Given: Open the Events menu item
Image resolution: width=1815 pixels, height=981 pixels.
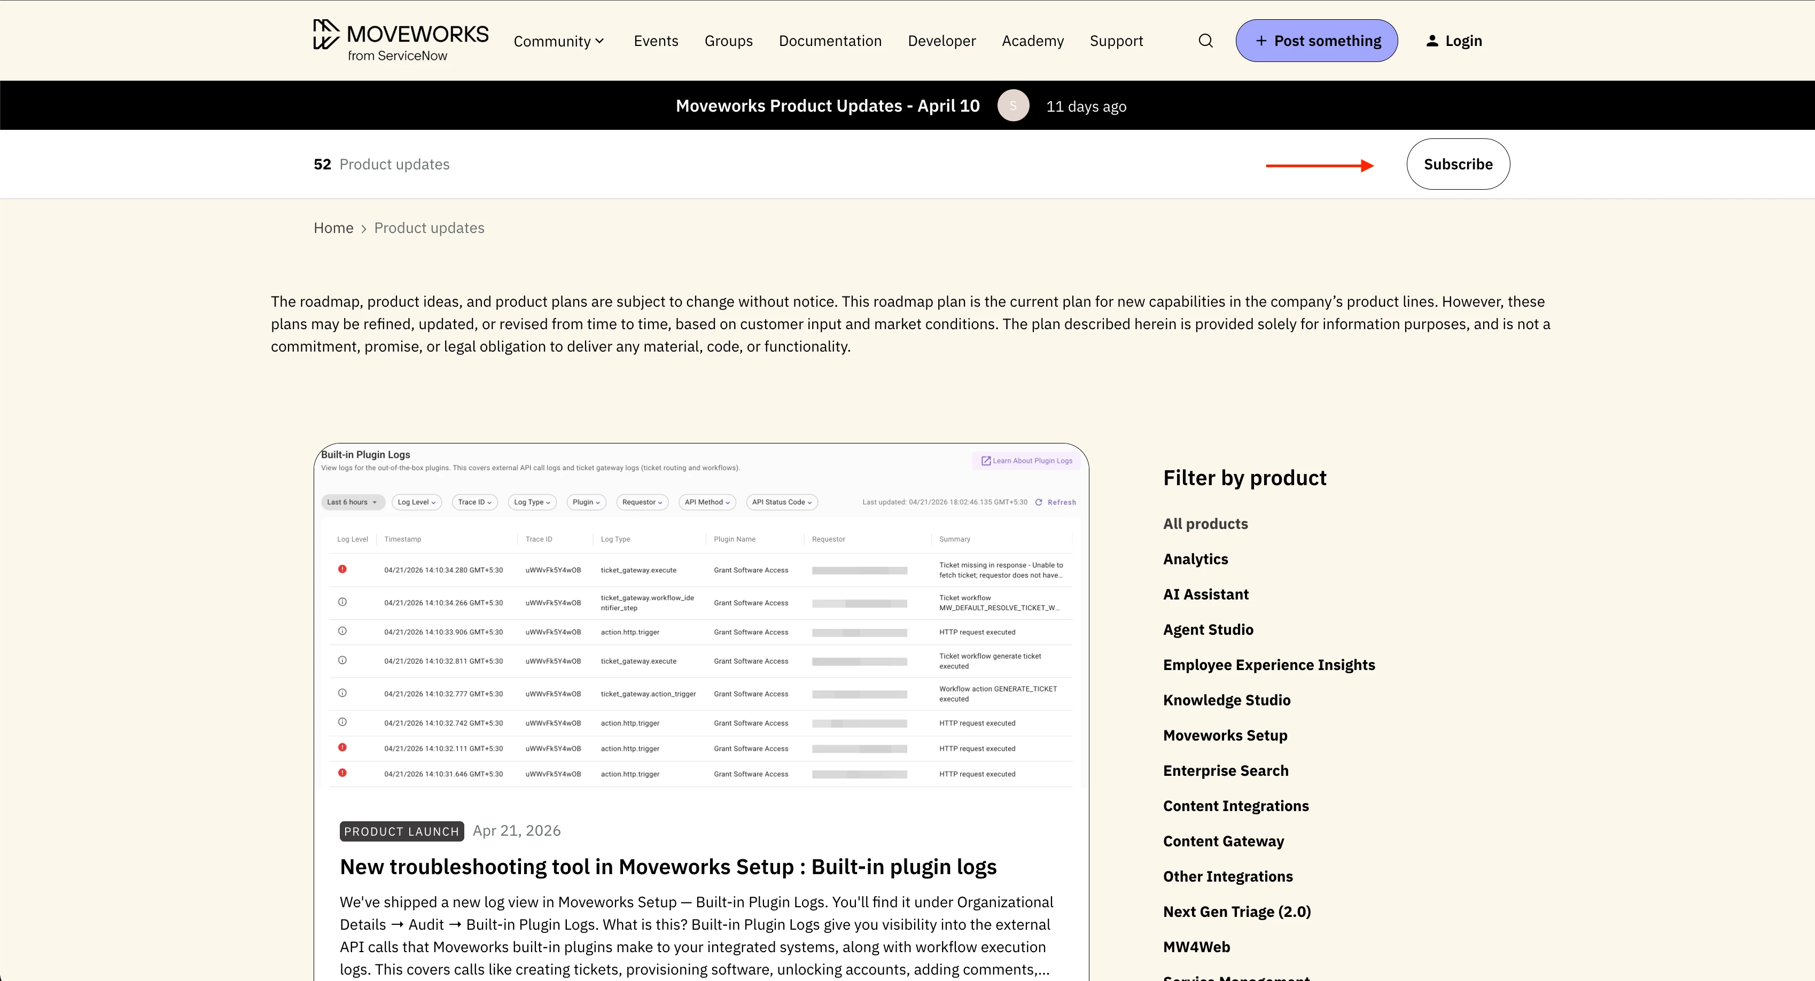Looking at the screenshot, I should click(655, 41).
